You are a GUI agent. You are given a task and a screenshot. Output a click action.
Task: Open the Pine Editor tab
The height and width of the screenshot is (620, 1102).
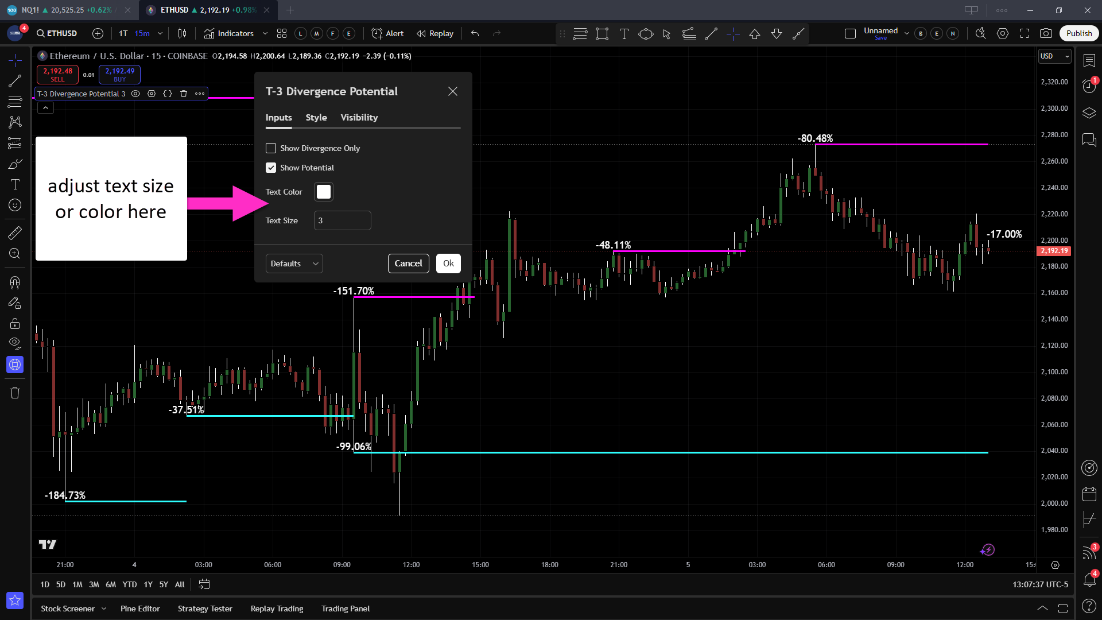140,609
